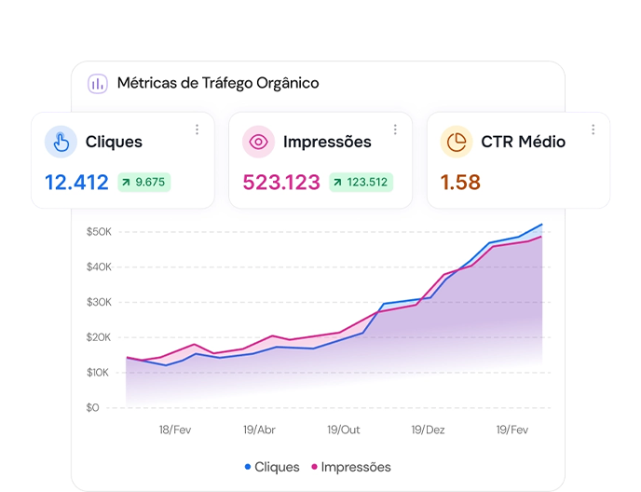This screenshot has width=641, height=492.
Task: Click the green arrow in the 123.512 badge
Action: click(337, 183)
